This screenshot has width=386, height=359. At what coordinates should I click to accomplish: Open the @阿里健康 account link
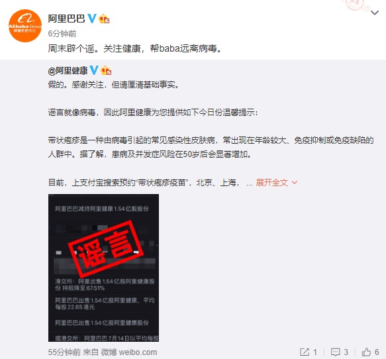(x=68, y=71)
